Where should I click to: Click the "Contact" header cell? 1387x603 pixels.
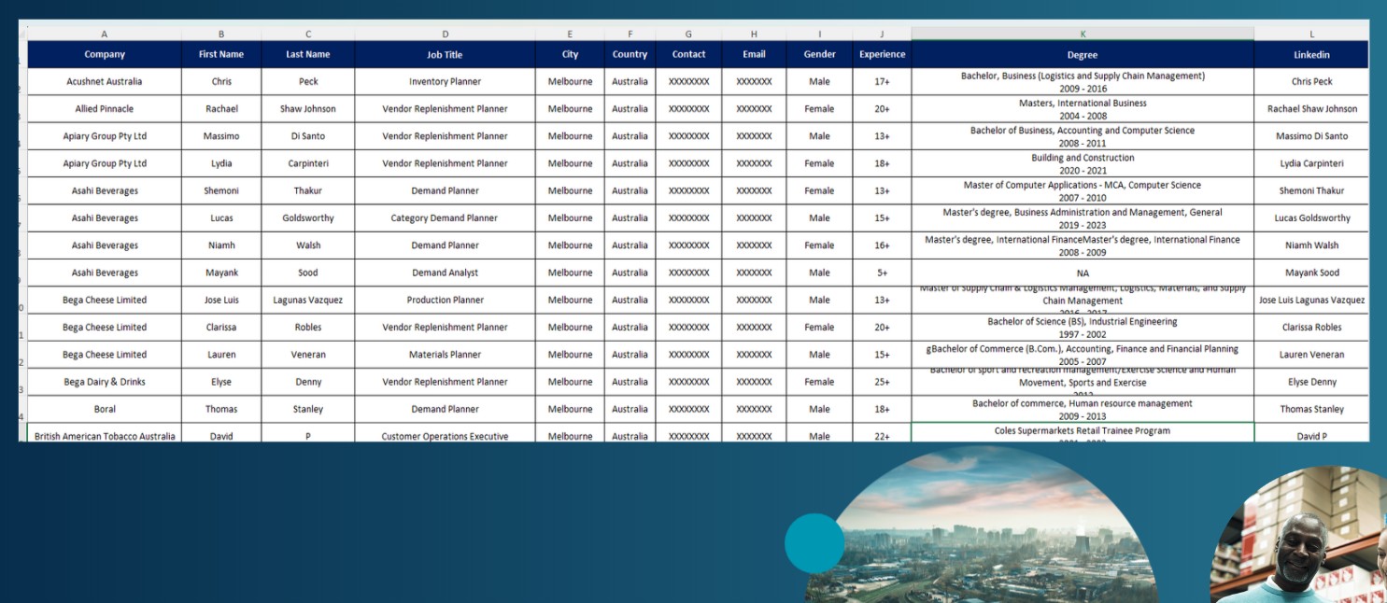pyautogui.click(x=688, y=54)
